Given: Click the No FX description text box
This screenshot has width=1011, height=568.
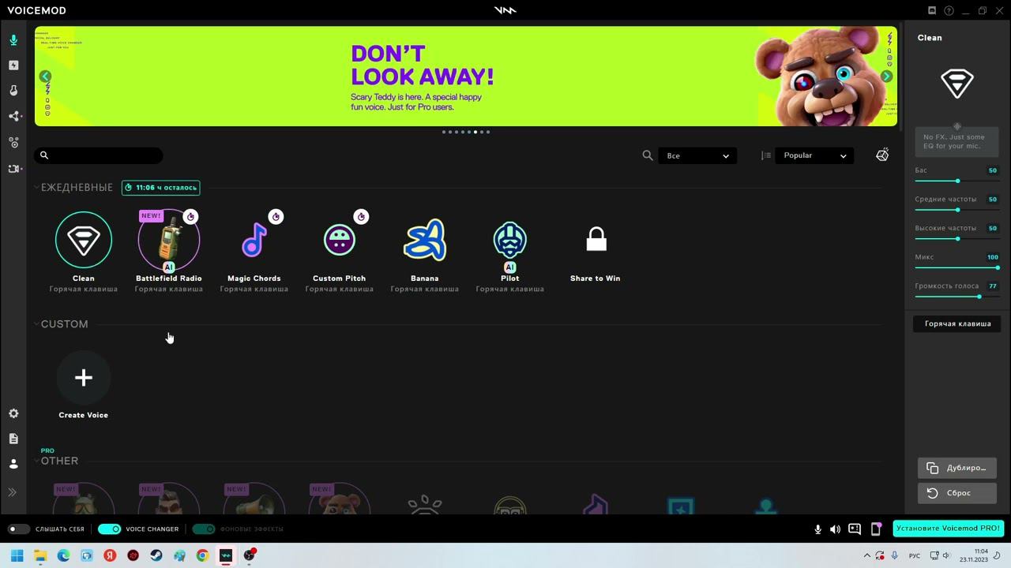Looking at the screenshot, I should [957, 141].
